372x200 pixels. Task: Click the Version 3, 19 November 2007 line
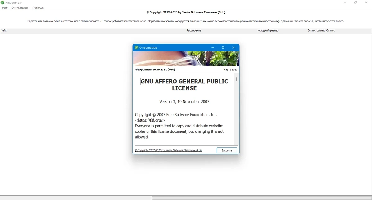tap(184, 102)
